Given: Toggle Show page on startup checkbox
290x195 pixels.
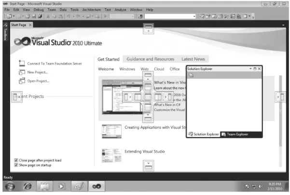Looking at the screenshot, I should point(16,165).
